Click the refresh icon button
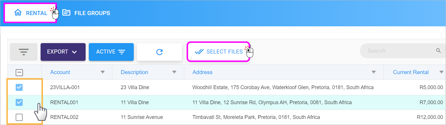The height and width of the screenshot is (125, 446). click(159, 52)
